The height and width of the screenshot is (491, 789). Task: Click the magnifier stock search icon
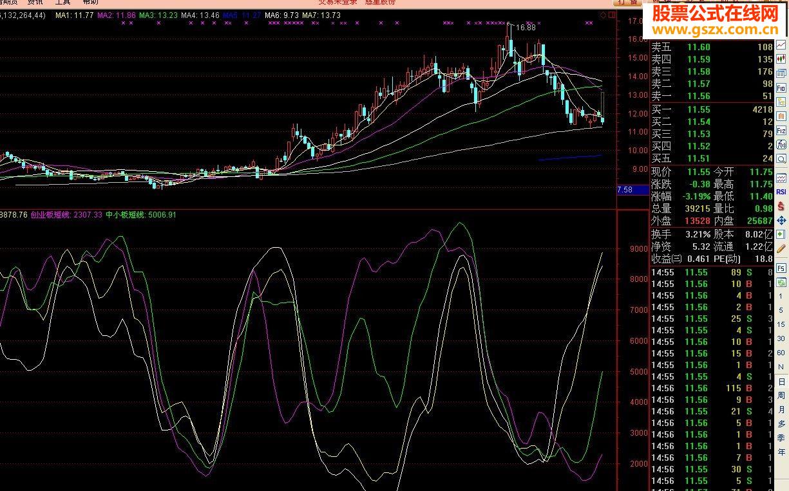781,158
